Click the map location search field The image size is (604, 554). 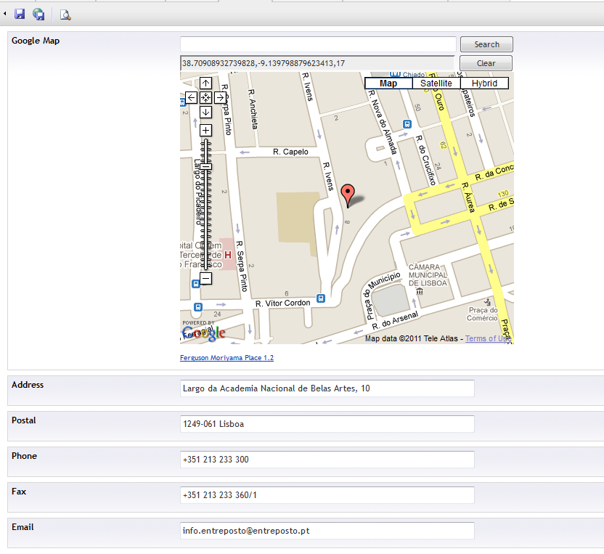318,44
